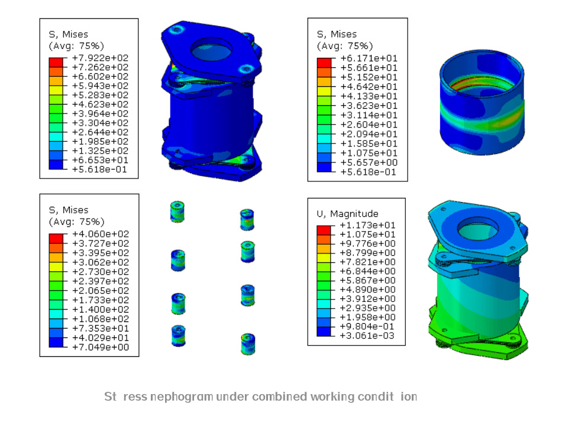Click the center hole of the blue top flange
Image resolution: width=562 pixels, height=426 pixels.
(211, 50)
